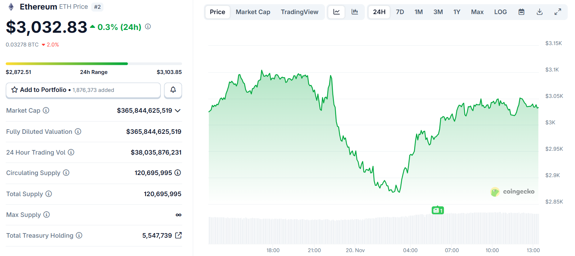This screenshot has height=256, width=575.
Task: Select the 1M time range
Action: coord(419,12)
